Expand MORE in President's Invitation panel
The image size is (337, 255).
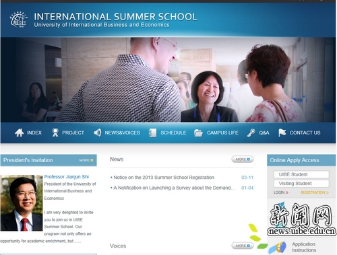(x=86, y=160)
